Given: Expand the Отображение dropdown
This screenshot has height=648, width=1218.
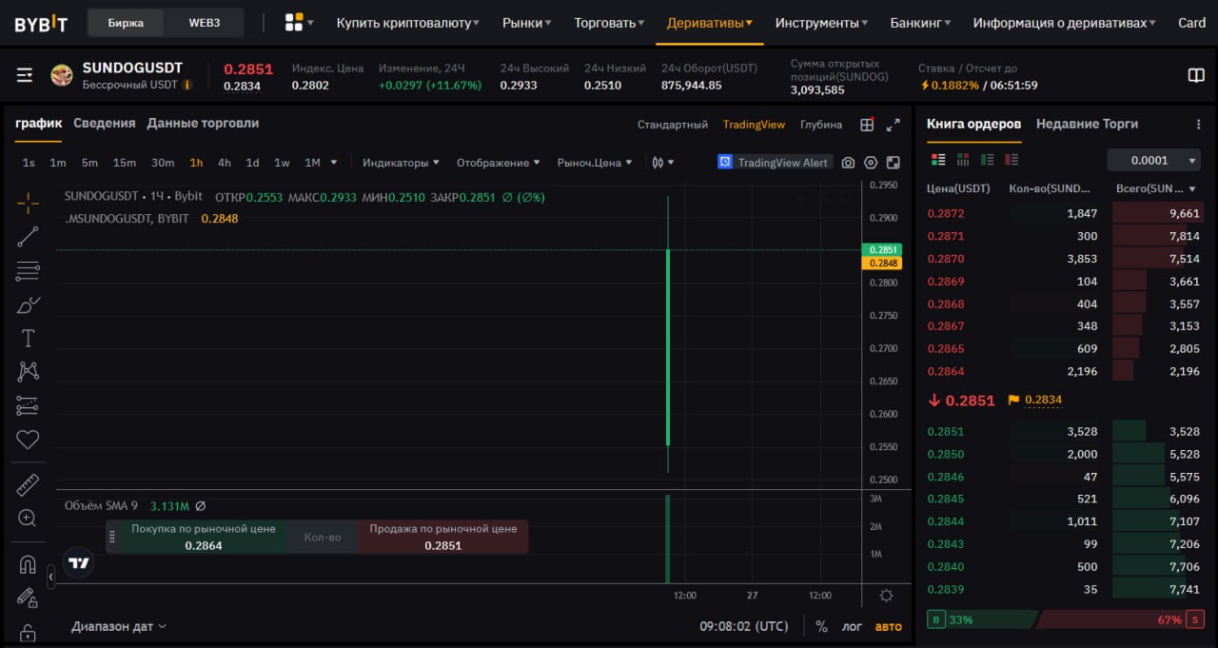Looking at the screenshot, I should click(498, 163).
